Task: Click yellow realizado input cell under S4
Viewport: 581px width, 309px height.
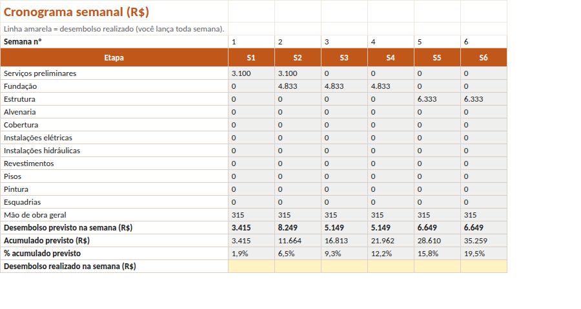Action: click(391, 267)
